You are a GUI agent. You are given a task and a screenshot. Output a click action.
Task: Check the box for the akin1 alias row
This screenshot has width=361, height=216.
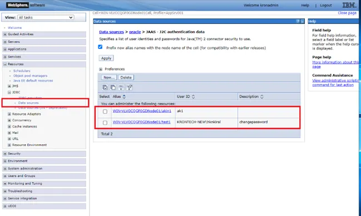(x=105, y=111)
